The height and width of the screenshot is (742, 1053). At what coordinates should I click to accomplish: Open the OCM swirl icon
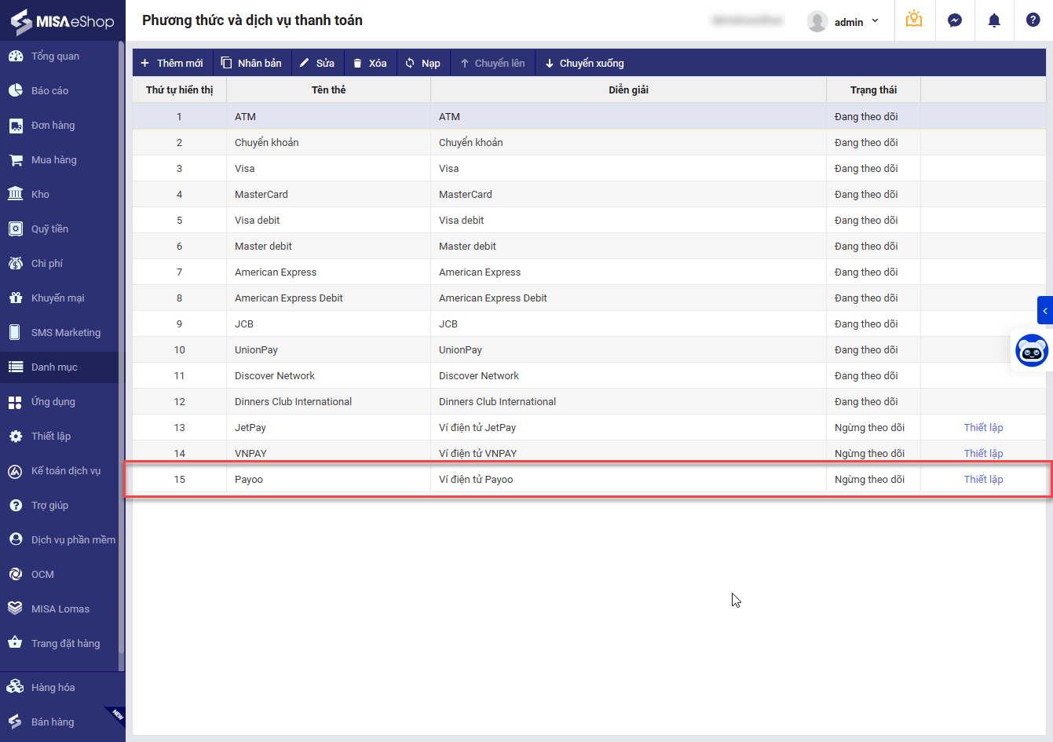(16, 575)
